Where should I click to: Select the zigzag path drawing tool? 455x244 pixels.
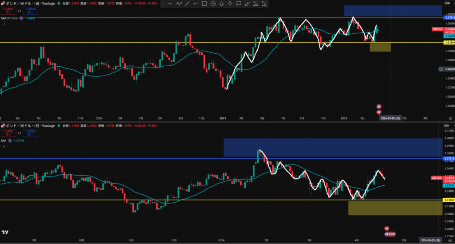point(179,4)
